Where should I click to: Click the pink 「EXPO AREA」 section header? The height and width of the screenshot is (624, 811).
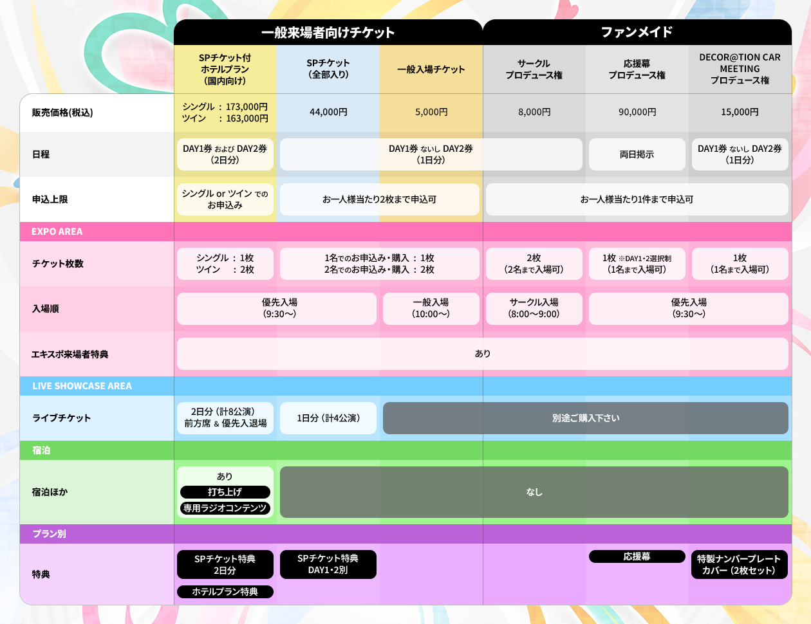96,232
